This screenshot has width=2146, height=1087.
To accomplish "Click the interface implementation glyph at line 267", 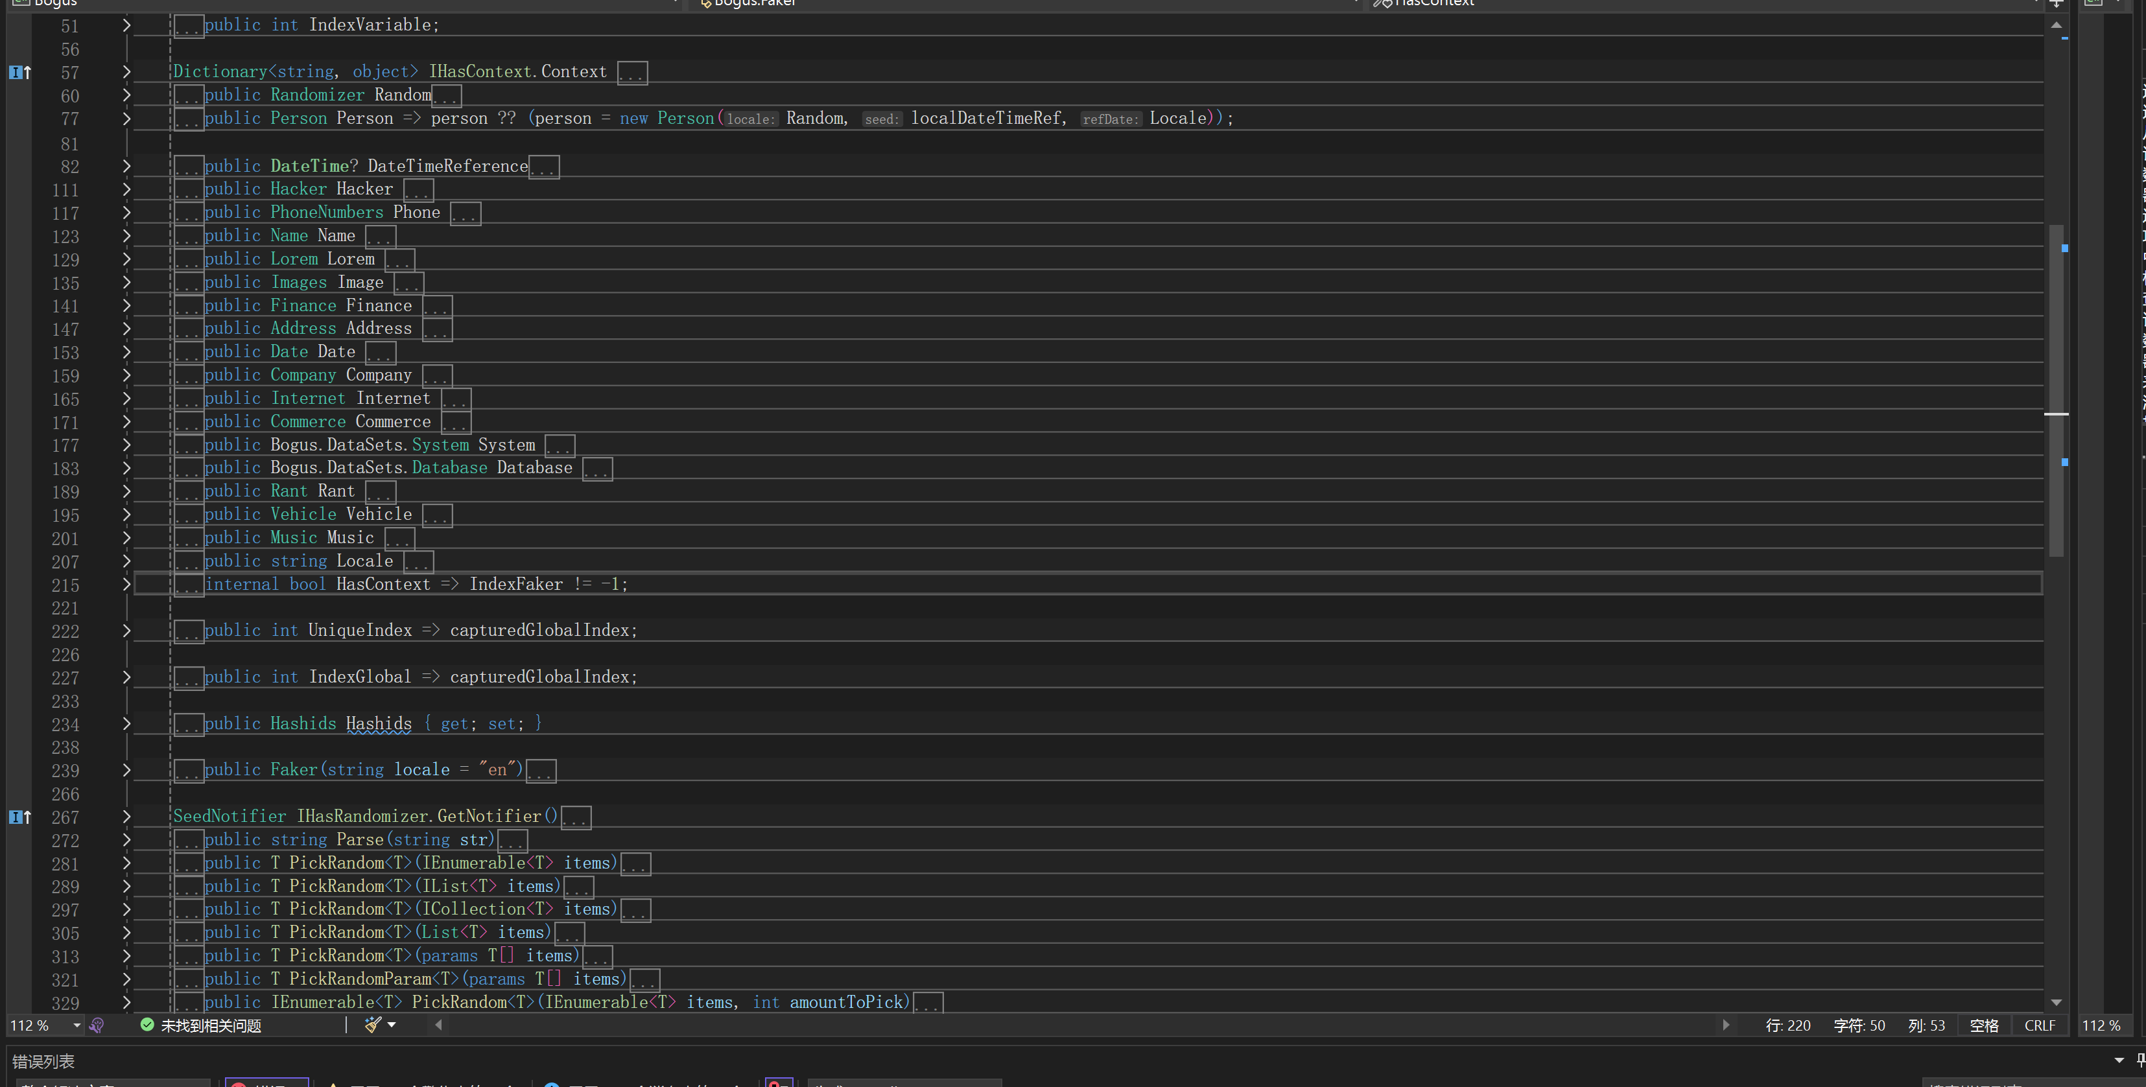I will tap(20, 817).
